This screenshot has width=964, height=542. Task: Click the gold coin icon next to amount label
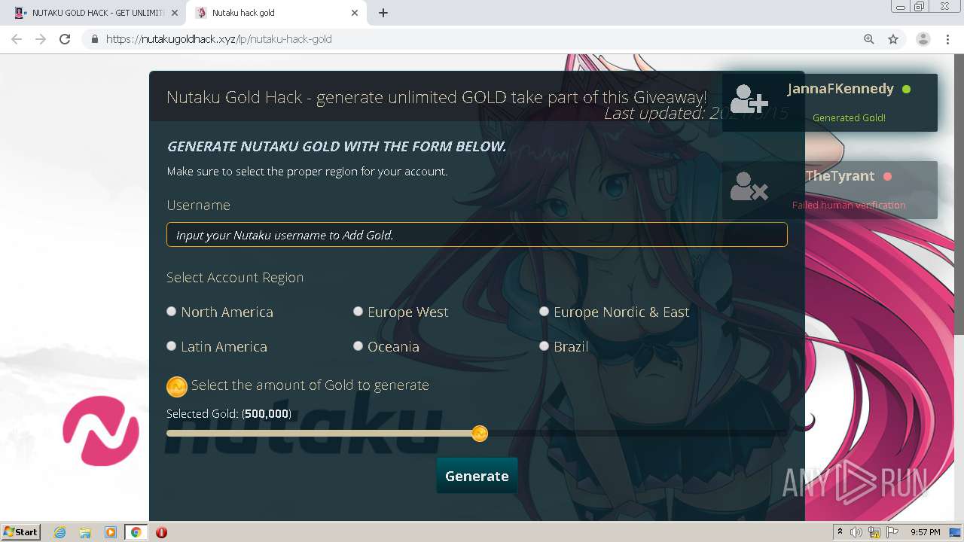(x=176, y=386)
